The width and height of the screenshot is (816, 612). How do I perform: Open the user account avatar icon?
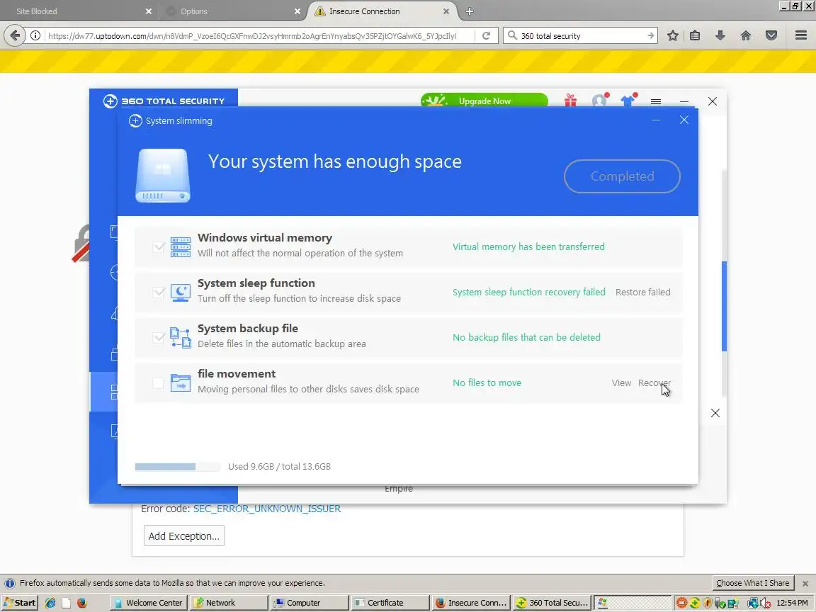(599, 101)
